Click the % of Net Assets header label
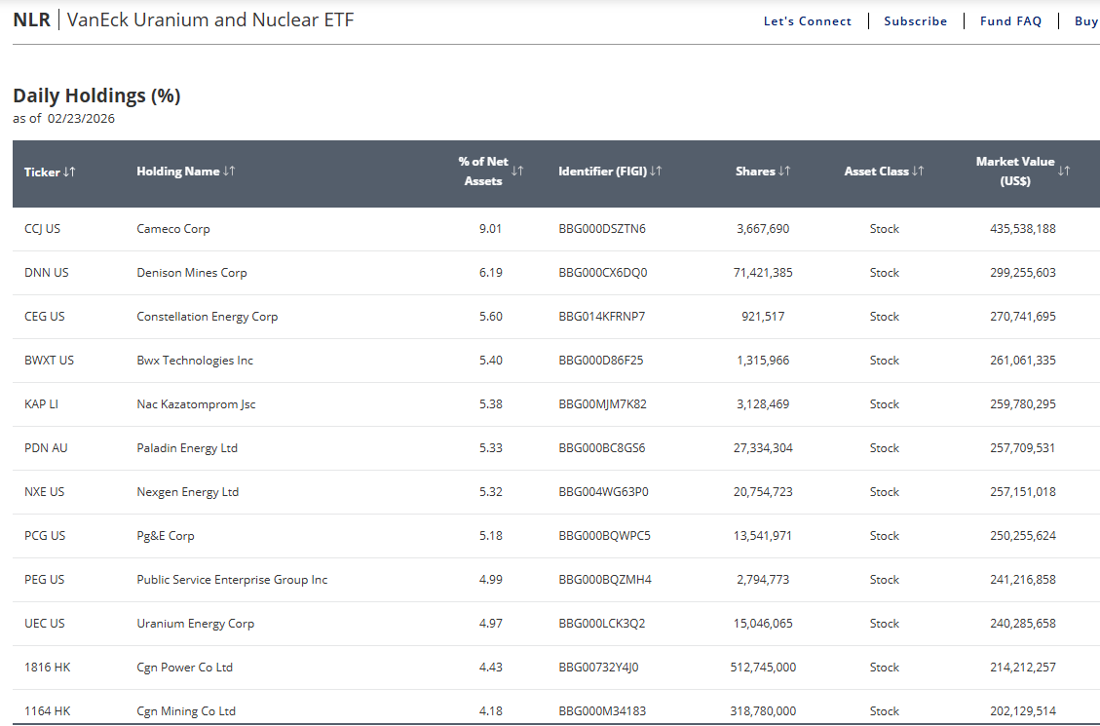The width and height of the screenshot is (1100, 726). 483,172
